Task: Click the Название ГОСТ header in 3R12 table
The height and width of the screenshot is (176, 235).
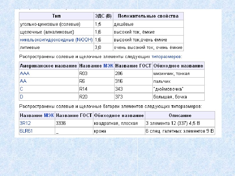Action: pyautogui.click(x=74, y=115)
